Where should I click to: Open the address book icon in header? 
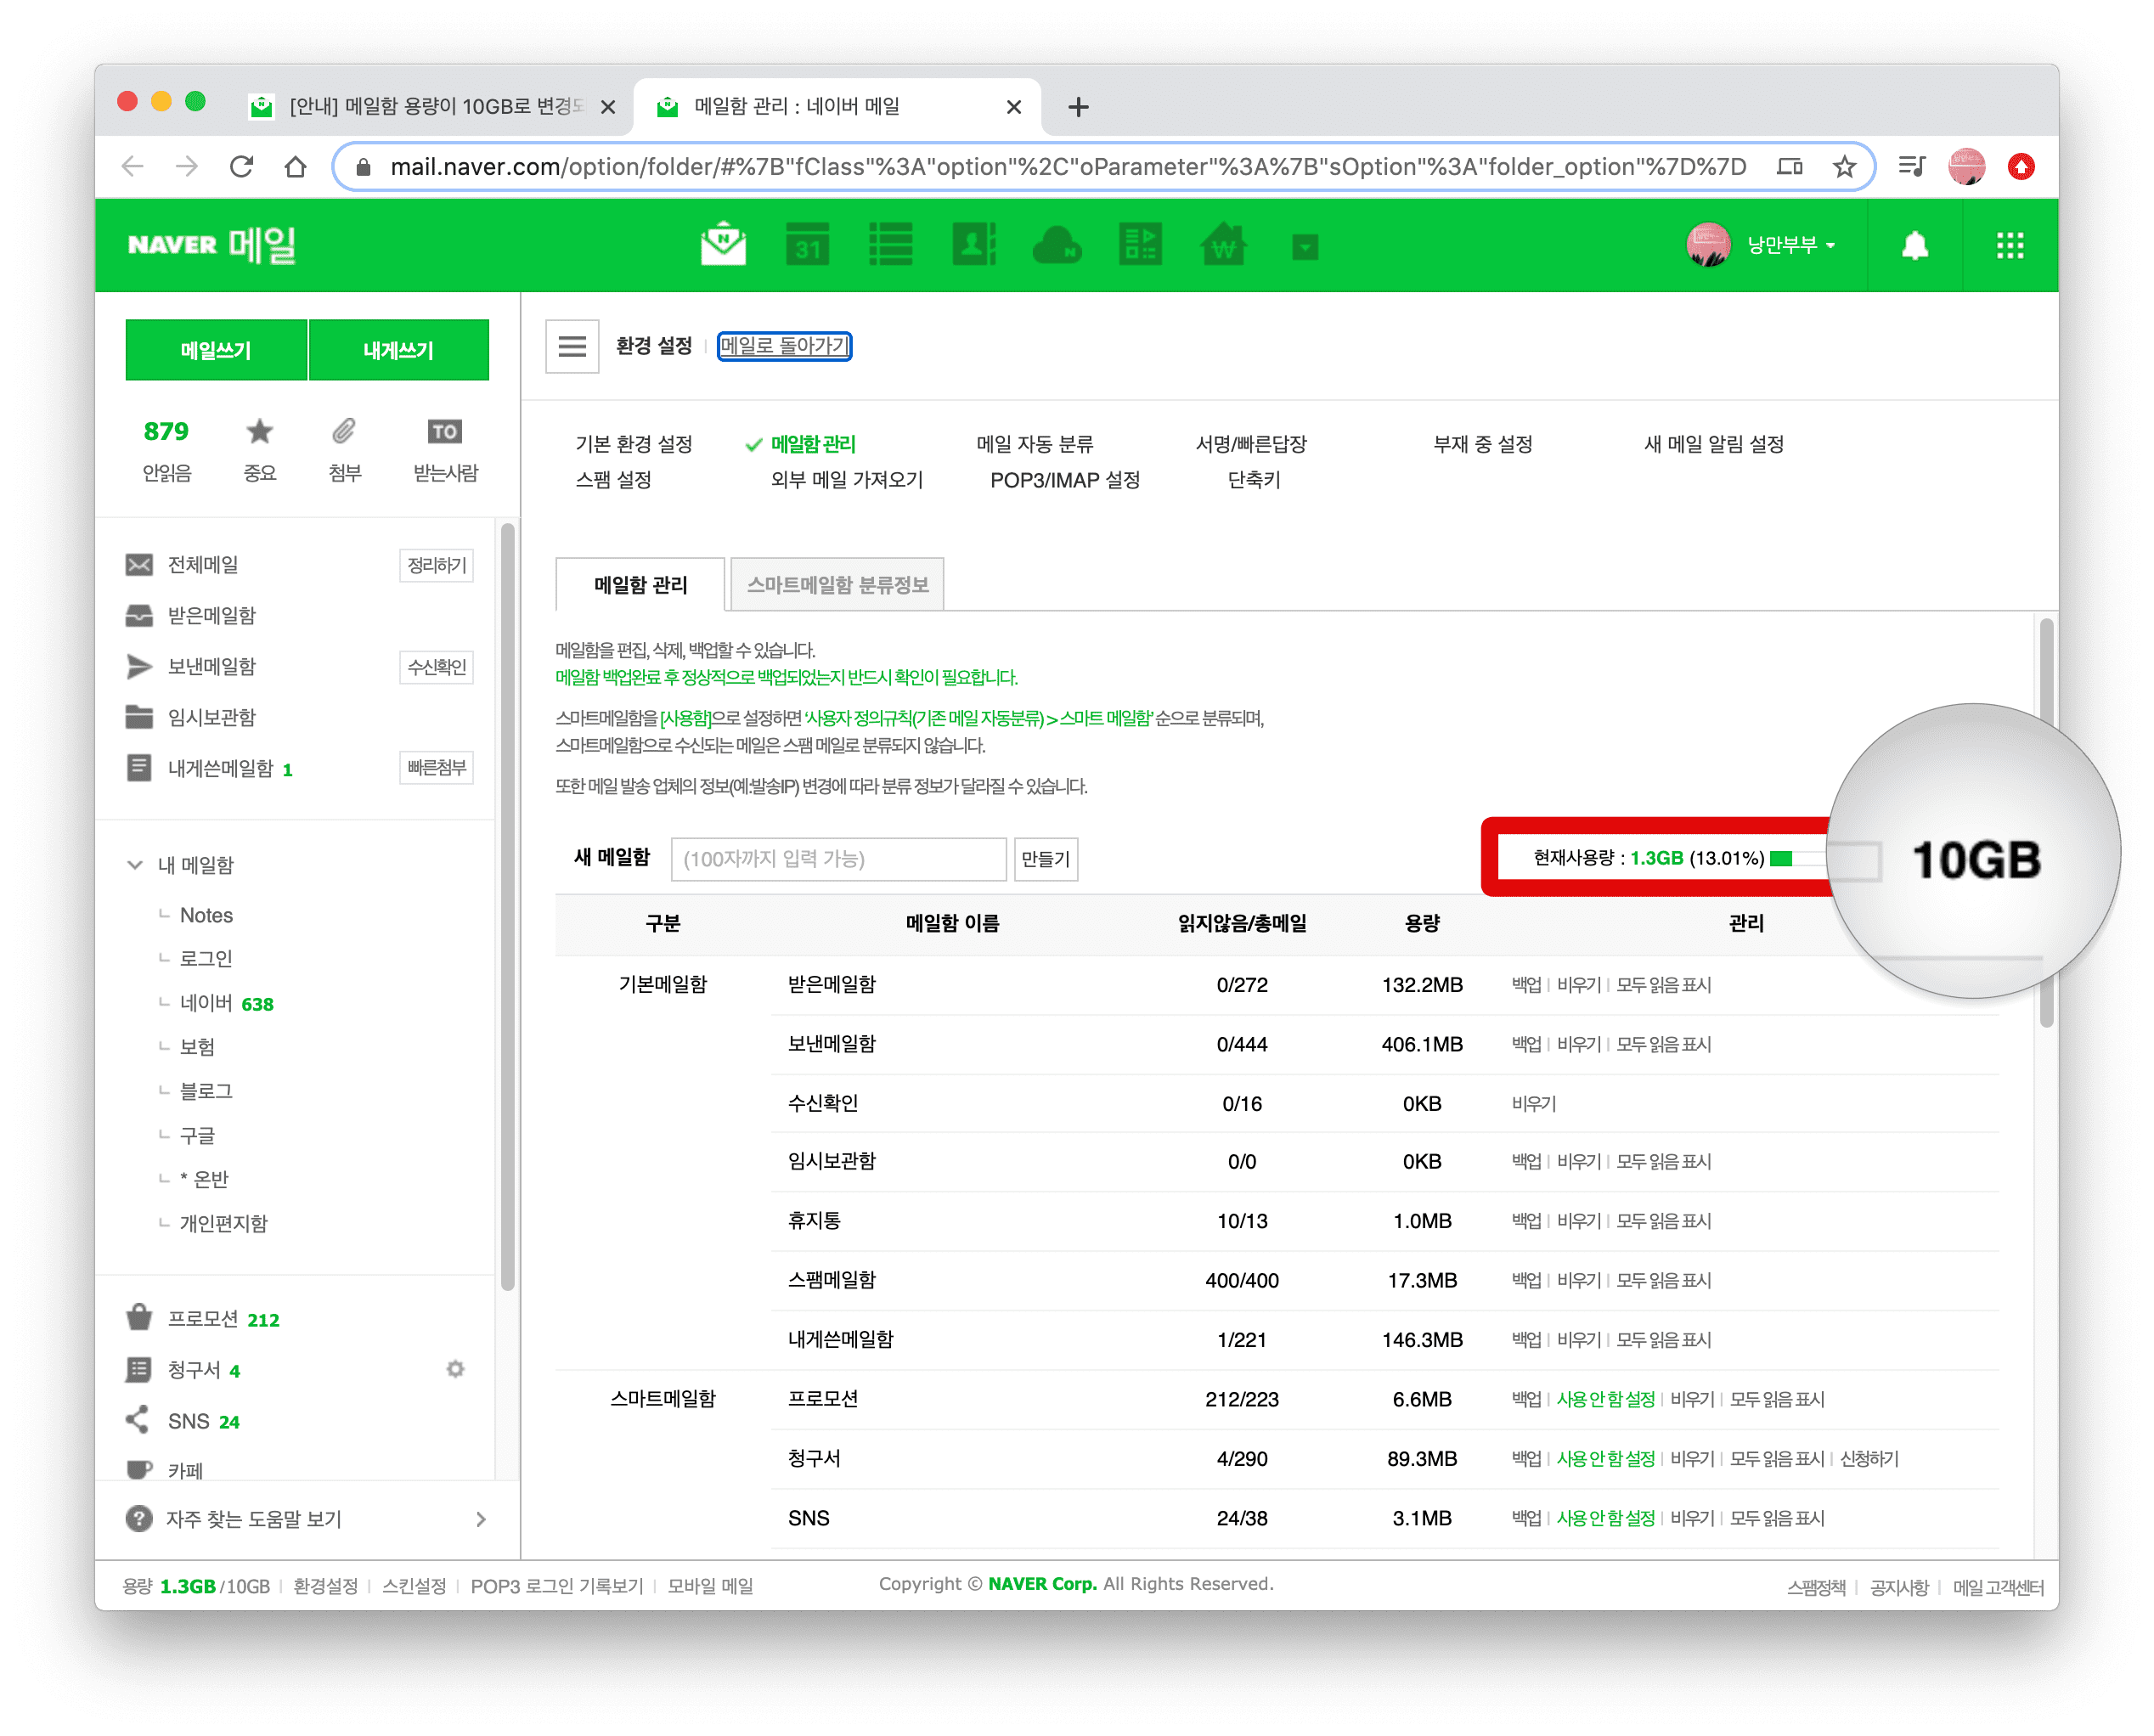pyautogui.click(x=974, y=245)
